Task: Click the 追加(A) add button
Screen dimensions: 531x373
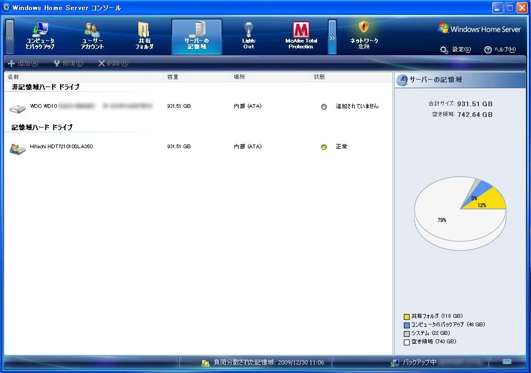Action: 23,63
